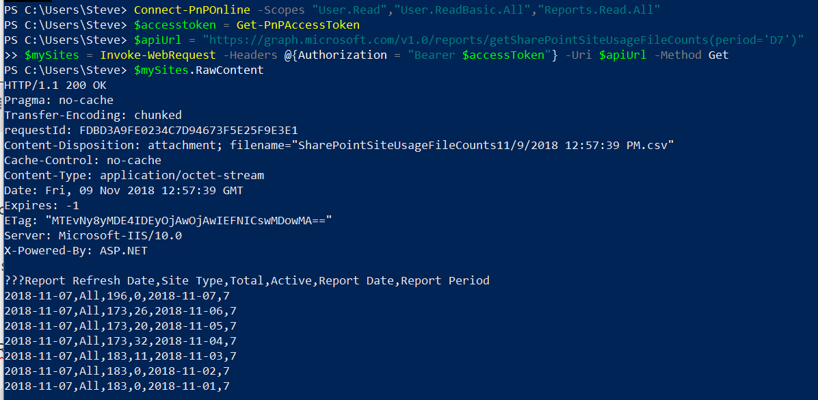The image size is (818, 400).
Task: Click the X-Powered-By: ASP.NET line
Action: (76, 251)
